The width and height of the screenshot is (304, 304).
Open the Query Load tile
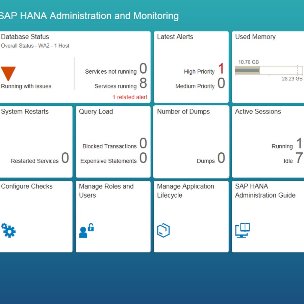(x=113, y=142)
